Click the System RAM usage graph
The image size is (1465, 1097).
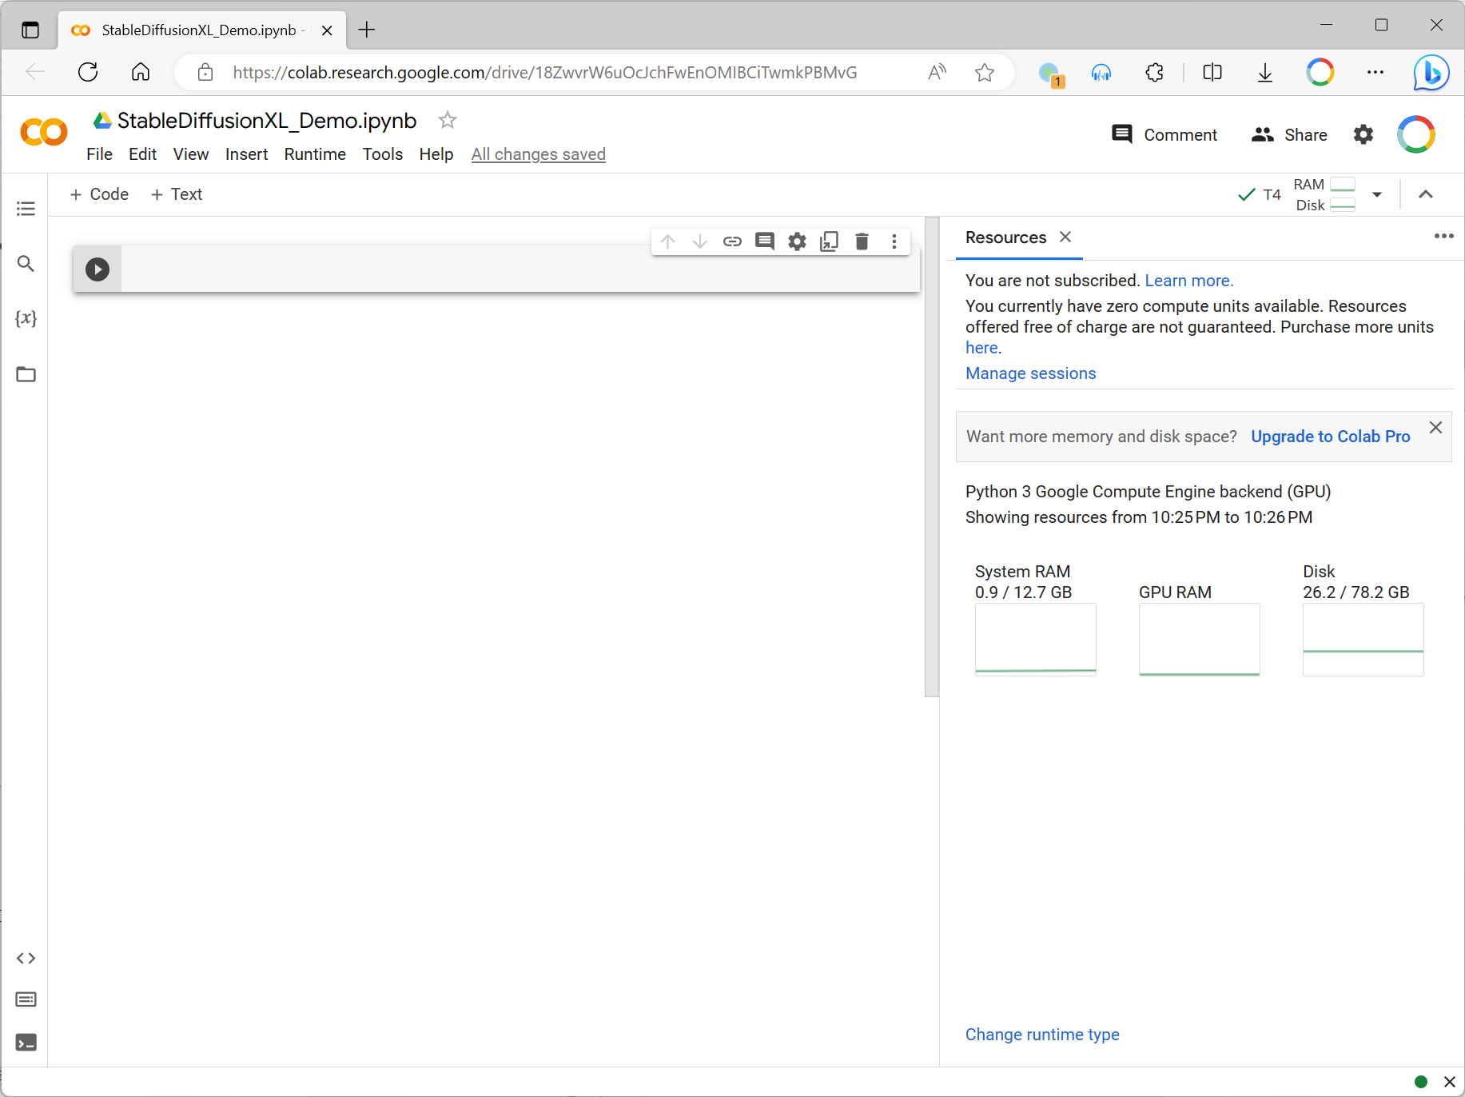point(1036,640)
